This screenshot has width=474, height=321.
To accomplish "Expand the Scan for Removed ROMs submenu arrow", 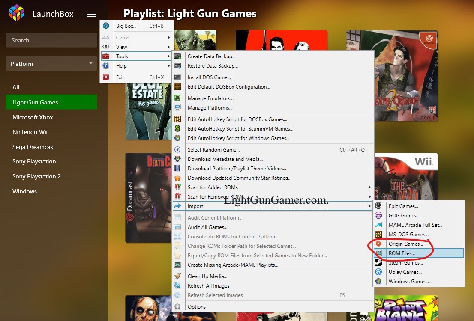I will 369,196.
